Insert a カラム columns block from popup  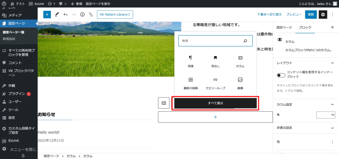point(240,62)
